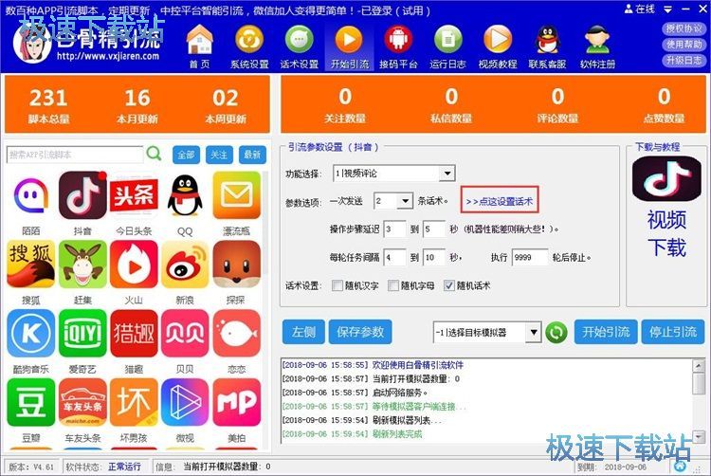Expand 一次发送 count dropdown
The image size is (711, 476).
pos(405,201)
